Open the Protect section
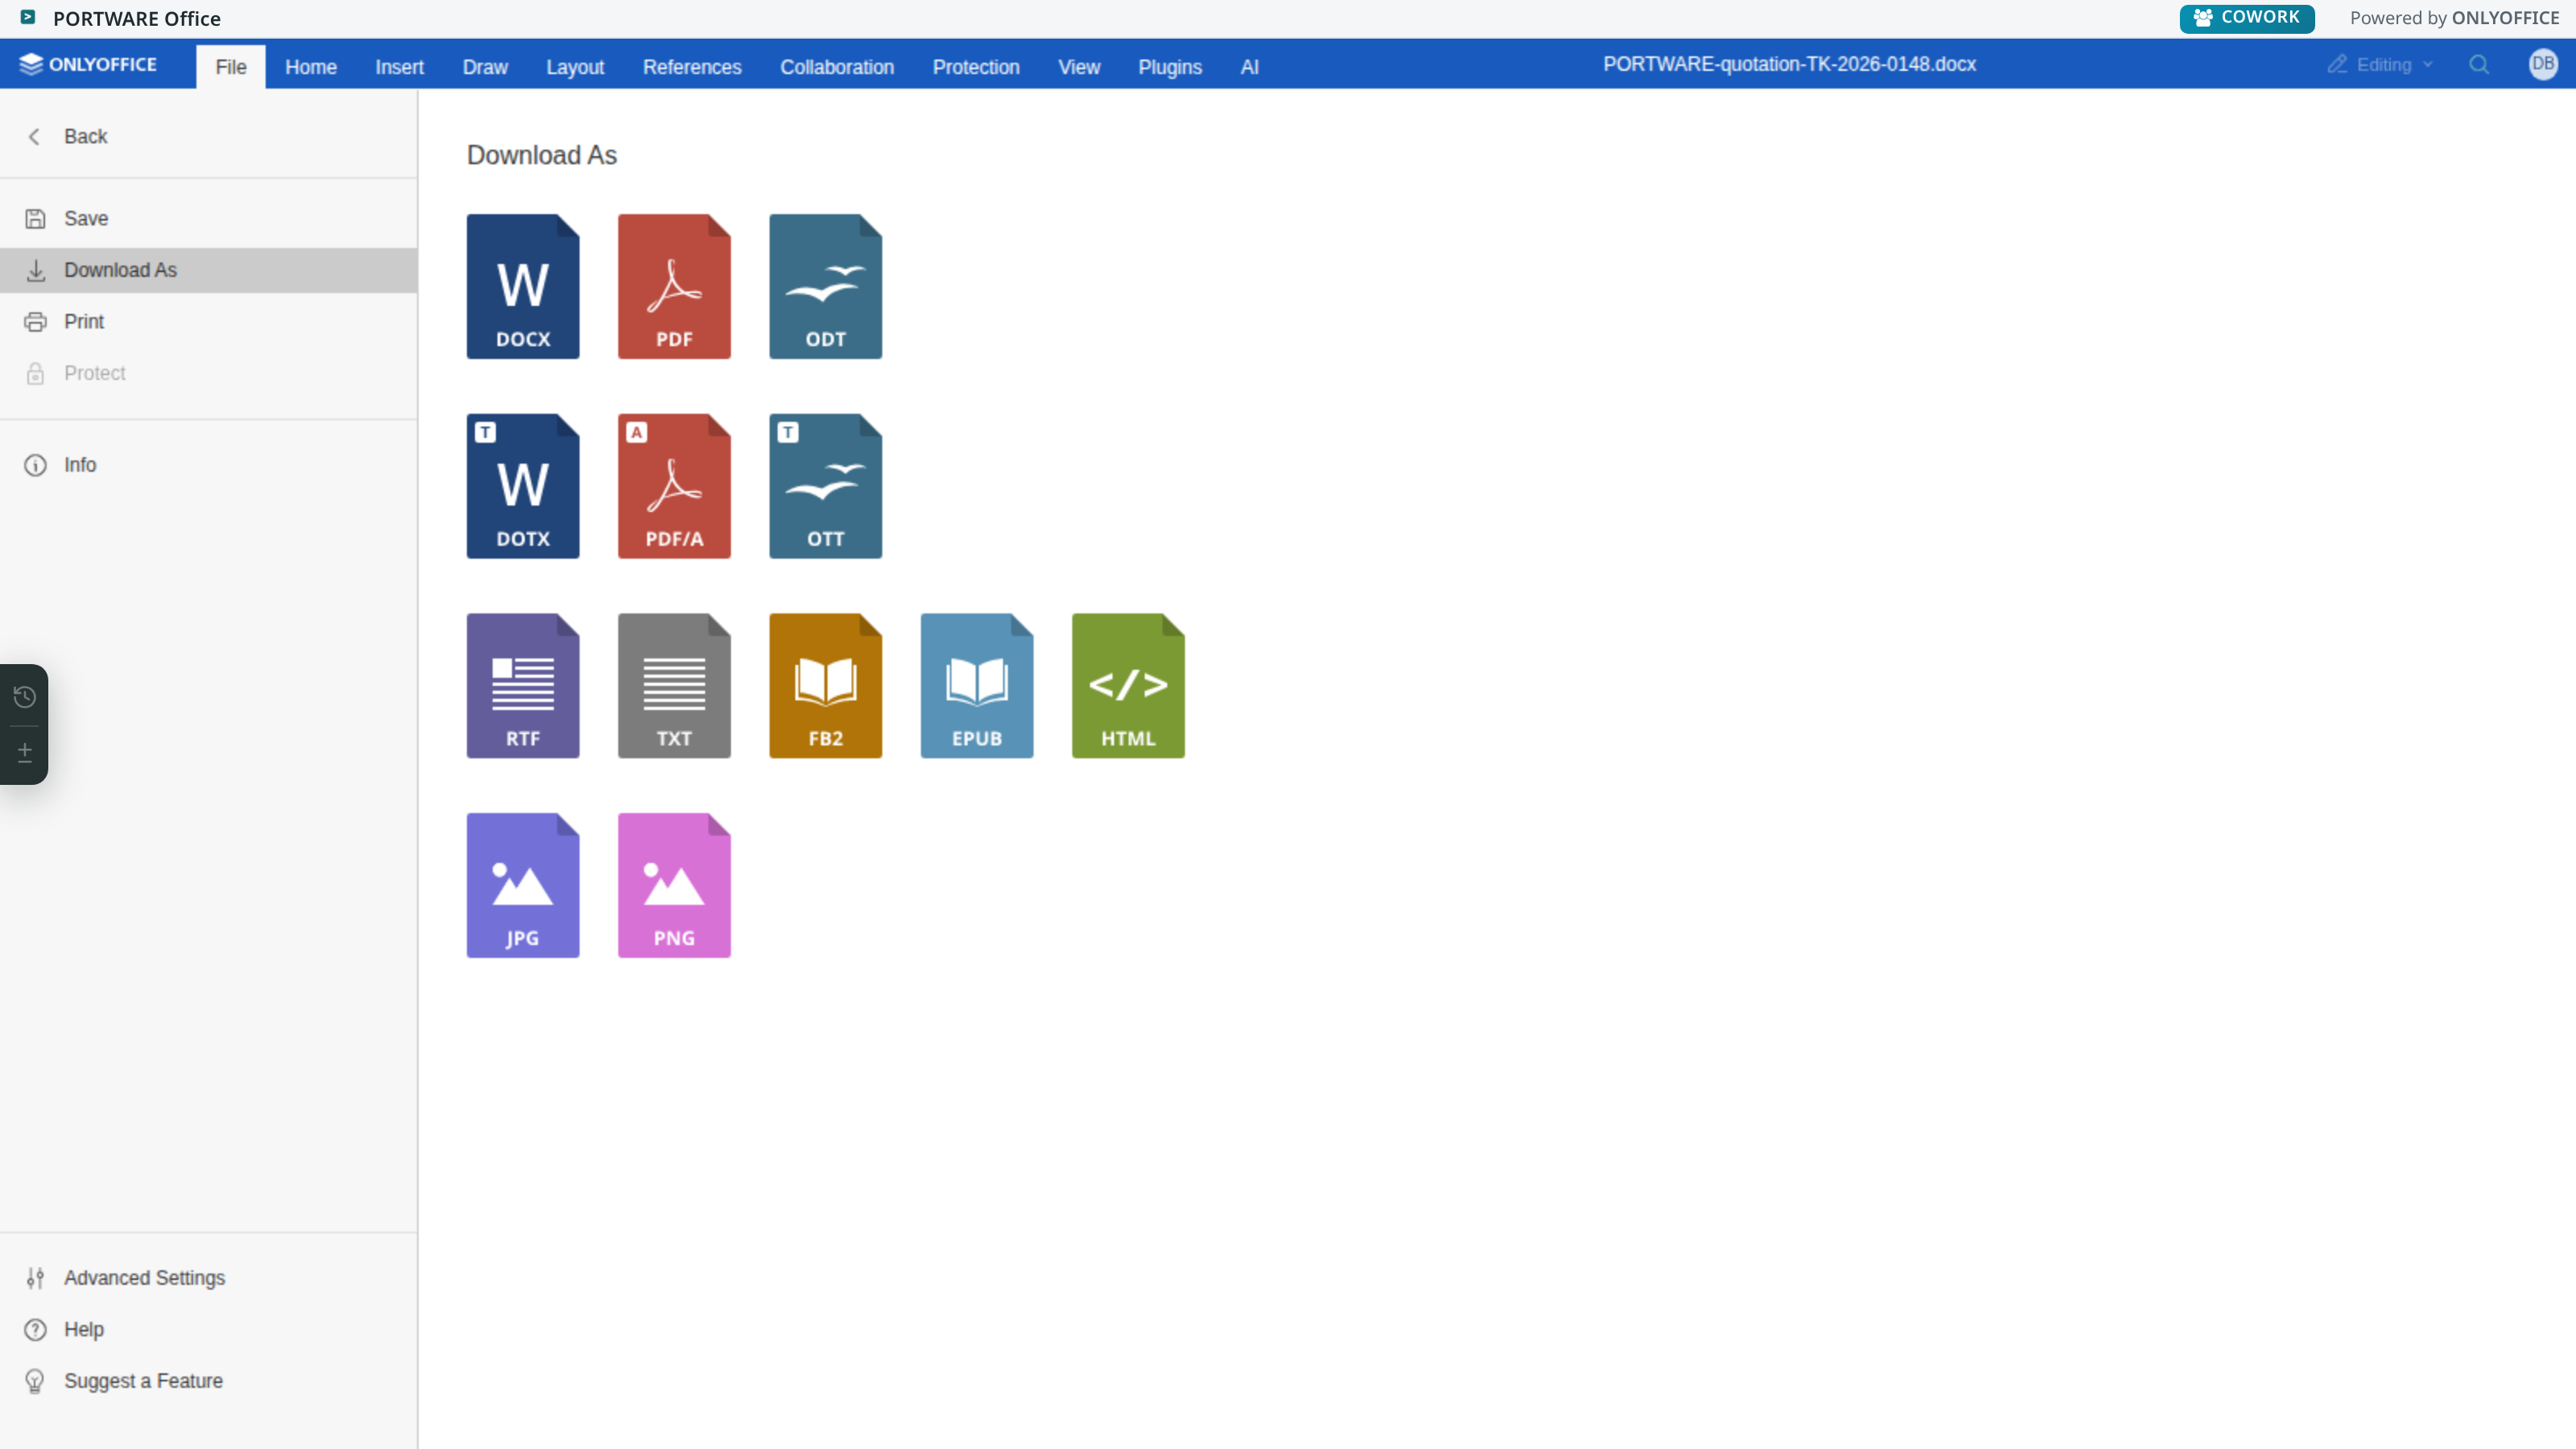2576x1449 pixels. 208,373
